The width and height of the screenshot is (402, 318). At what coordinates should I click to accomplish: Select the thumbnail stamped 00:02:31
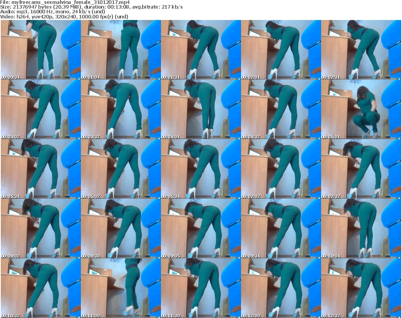pyautogui.click(x=361, y=50)
